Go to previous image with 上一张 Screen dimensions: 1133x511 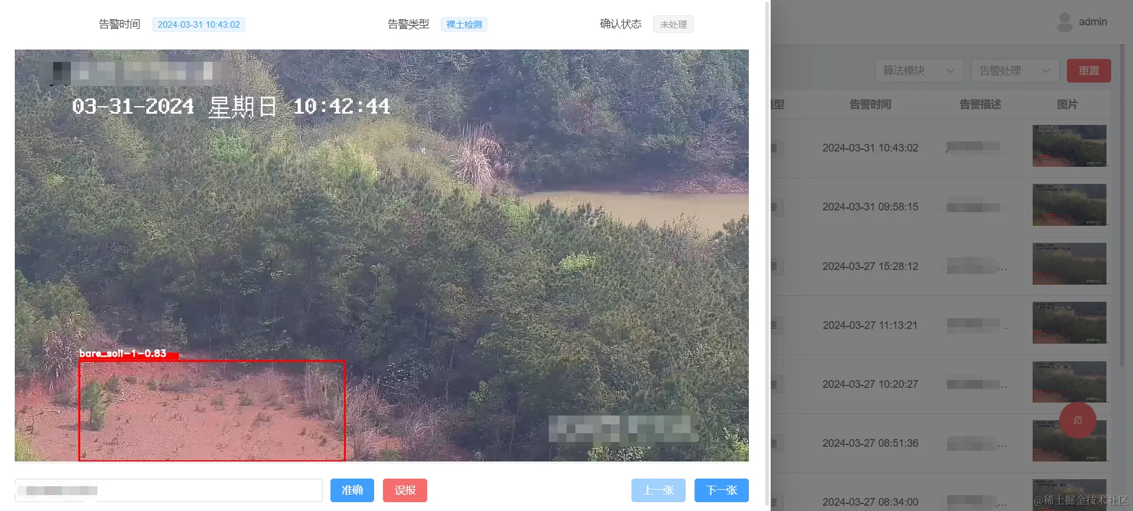click(x=659, y=490)
